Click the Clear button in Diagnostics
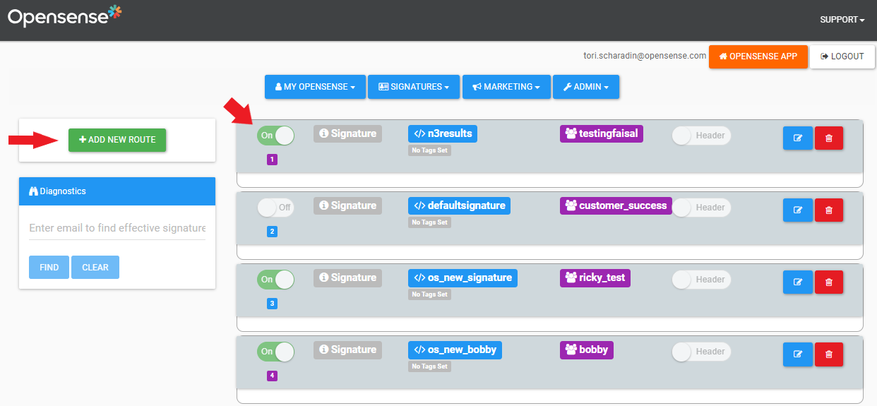Image resolution: width=877 pixels, height=406 pixels. 95,268
